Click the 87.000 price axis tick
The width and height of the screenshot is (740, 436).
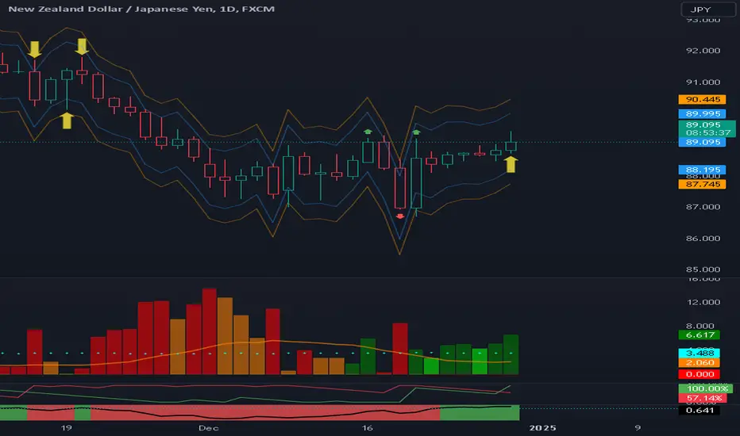pyautogui.click(x=703, y=206)
